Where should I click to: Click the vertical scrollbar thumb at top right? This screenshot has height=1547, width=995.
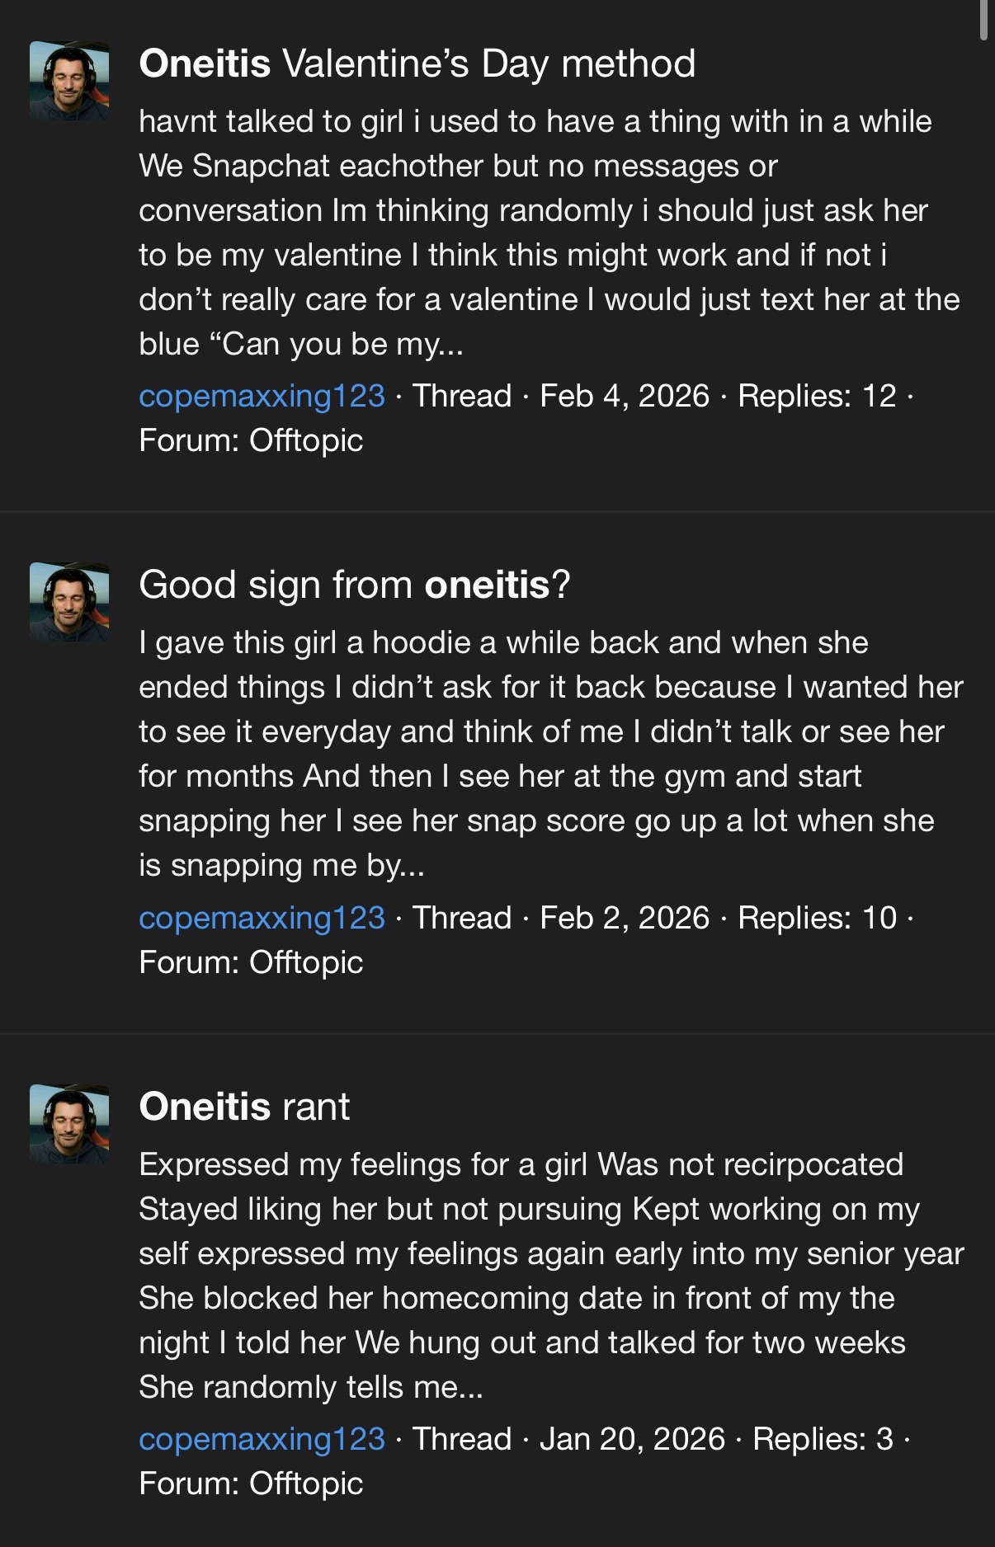click(x=983, y=20)
